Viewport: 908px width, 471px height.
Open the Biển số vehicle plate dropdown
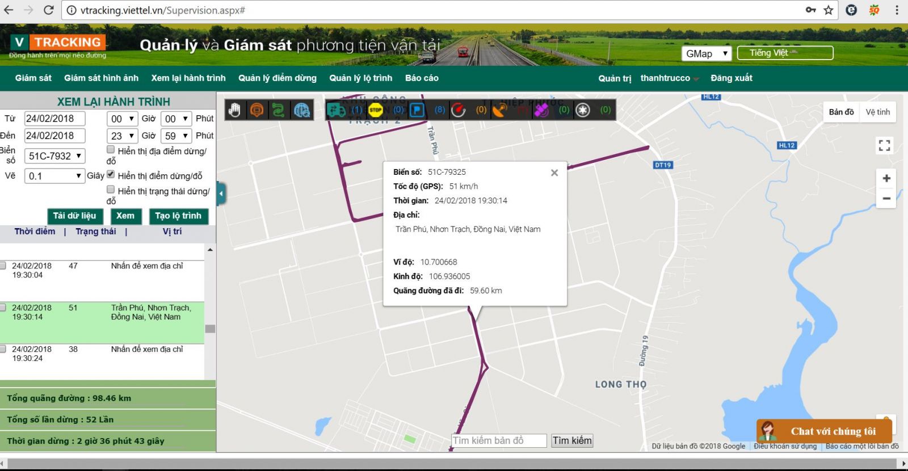55,156
